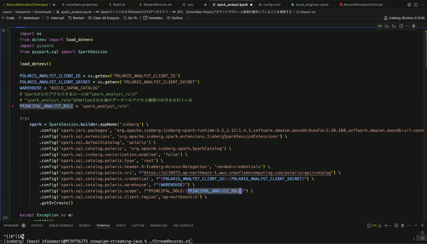427x244 pixels.
Task: Open notebook settings gear in the tab bar
Action: click(409, 5)
